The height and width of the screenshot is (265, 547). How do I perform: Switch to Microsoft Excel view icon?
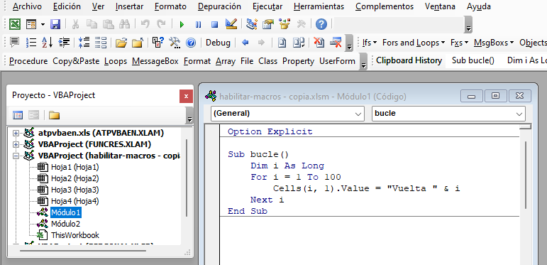[x=15, y=24]
